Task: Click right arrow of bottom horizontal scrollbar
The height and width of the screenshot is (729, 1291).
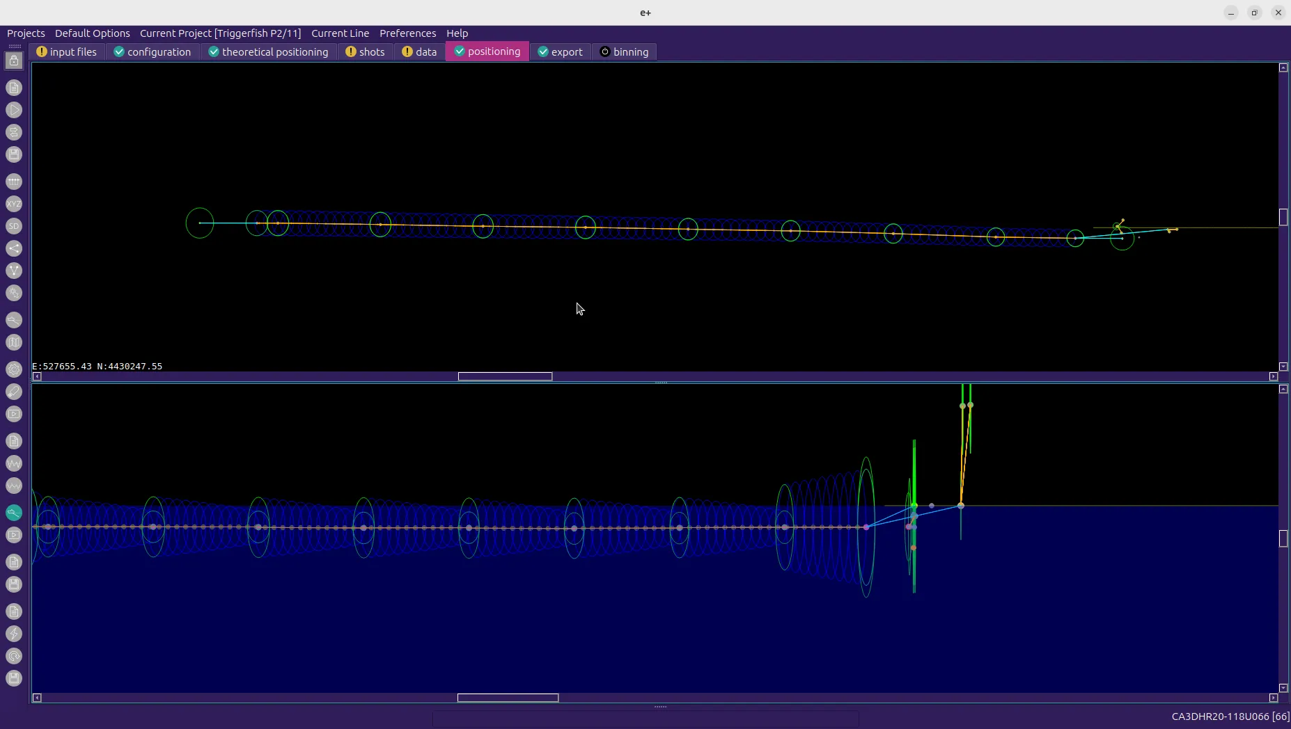Action: pyautogui.click(x=1273, y=698)
